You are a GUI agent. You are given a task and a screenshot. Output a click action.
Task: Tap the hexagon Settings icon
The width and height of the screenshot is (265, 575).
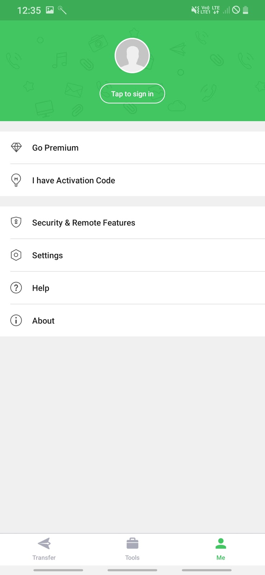point(16,255)
